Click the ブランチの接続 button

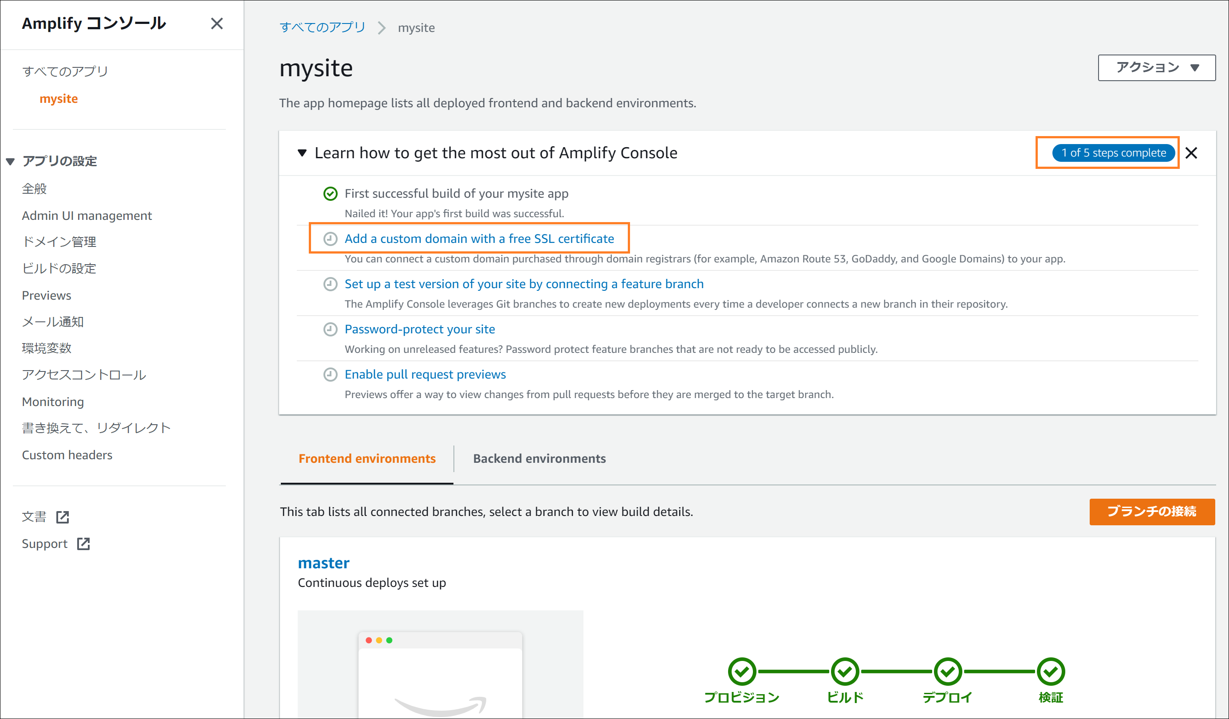click(1152, 512)
